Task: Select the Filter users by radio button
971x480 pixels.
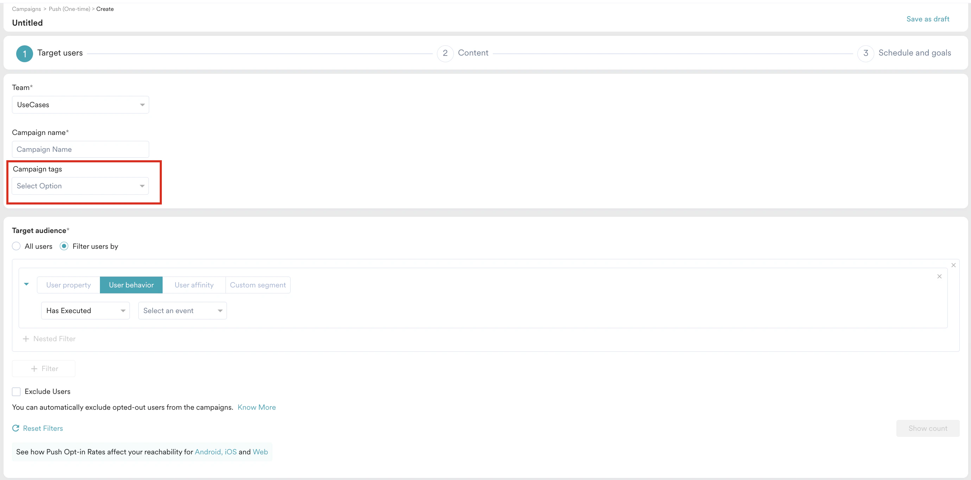Action: click(64, 246)
